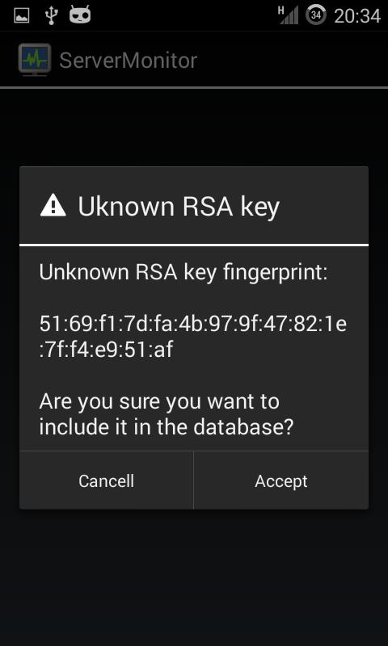Click the Unknown RSA key fingerprint label
Image resolution: width=388 pixels, height=646 pixels.
183,273
